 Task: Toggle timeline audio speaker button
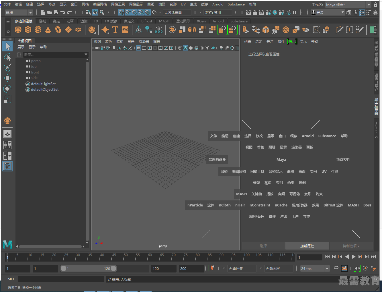[x=357, y=268]
